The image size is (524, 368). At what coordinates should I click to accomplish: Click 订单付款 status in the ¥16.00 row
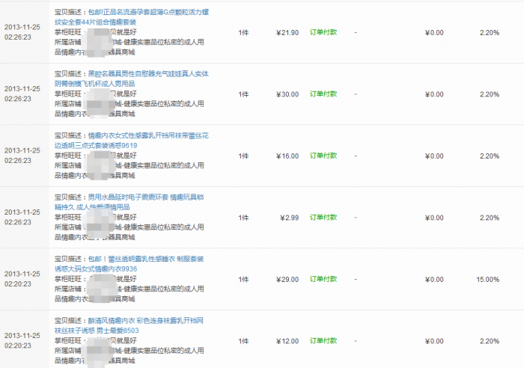coord(323,156)
